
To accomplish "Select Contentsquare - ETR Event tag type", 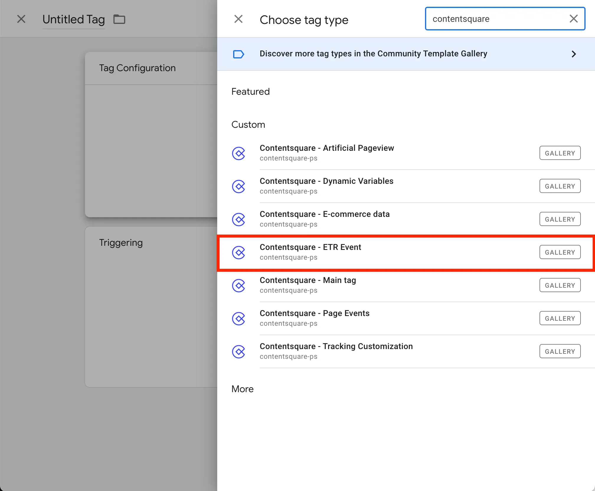I will pyautogui.click(x=310, y=247).
